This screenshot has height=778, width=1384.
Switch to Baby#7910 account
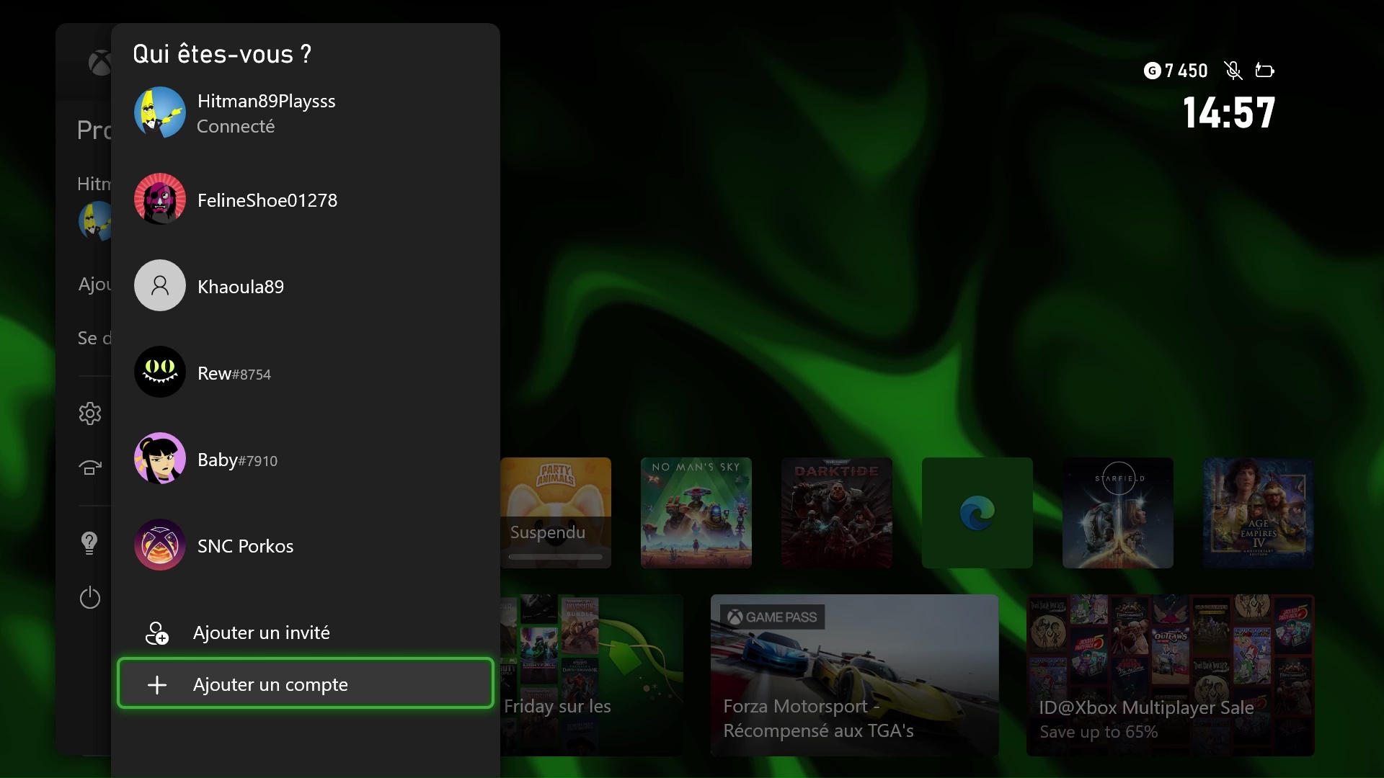[306, 459]
